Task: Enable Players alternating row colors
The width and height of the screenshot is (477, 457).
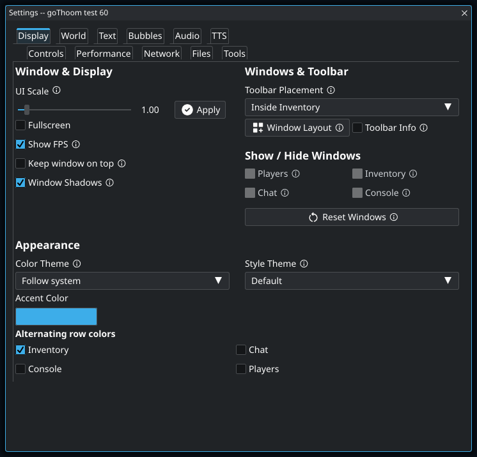Action: 241,369
